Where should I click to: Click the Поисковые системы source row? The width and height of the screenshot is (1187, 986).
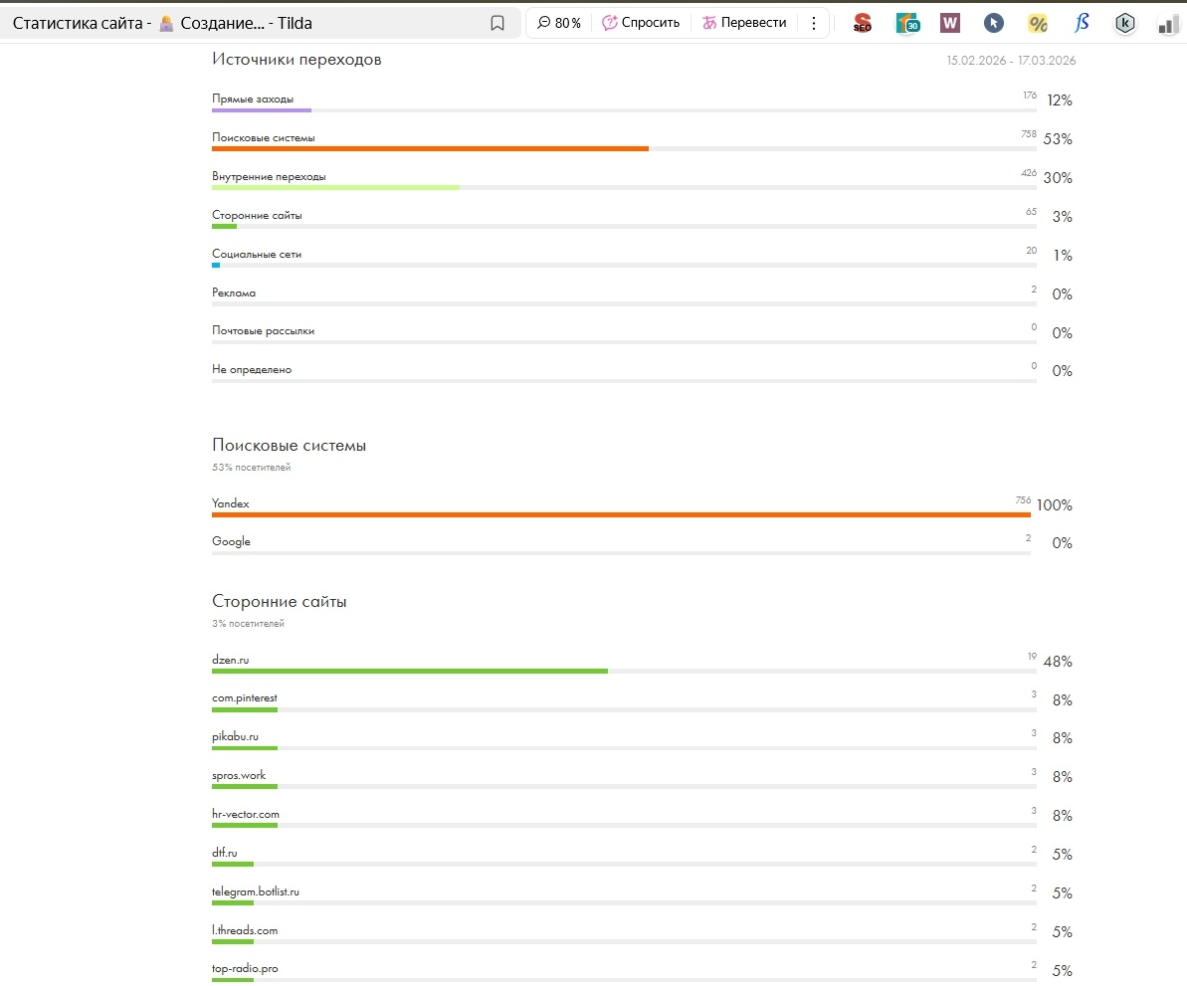[x=264, y=137]
